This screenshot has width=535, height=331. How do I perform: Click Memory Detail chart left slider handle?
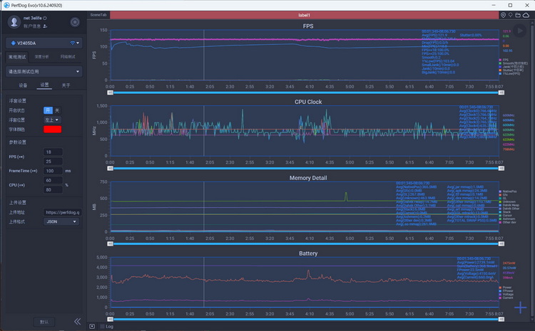tap(110, 244)
